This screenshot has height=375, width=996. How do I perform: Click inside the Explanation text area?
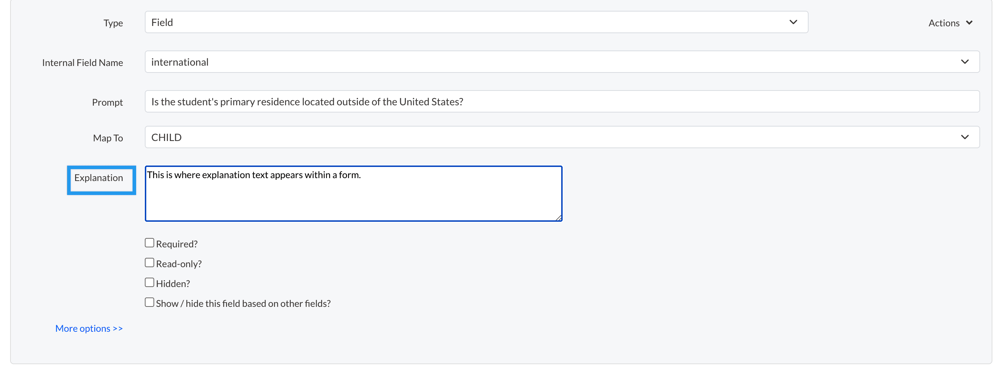click(353, 197)
